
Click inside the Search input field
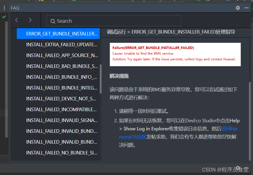[x=114, y=21]
